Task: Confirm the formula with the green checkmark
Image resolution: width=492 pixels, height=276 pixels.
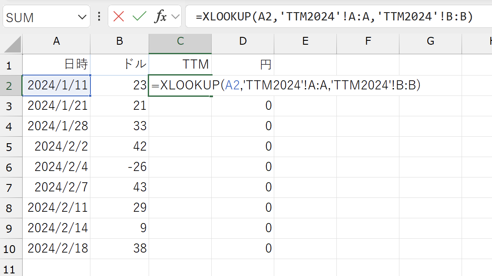Action: 140,16
